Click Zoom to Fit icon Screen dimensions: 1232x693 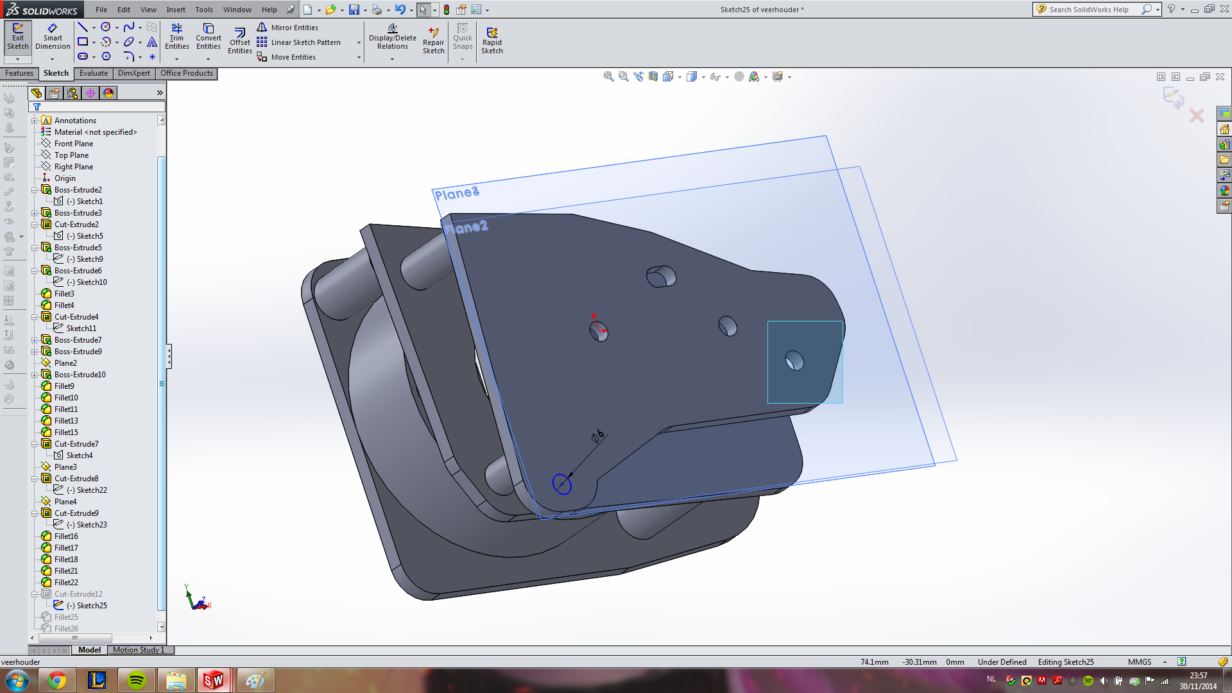[x=608, y=76]
